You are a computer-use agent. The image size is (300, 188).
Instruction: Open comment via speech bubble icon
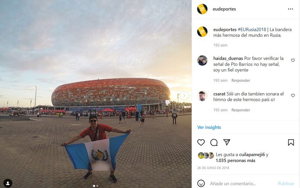pyautogui.click(x=214, y=143)
